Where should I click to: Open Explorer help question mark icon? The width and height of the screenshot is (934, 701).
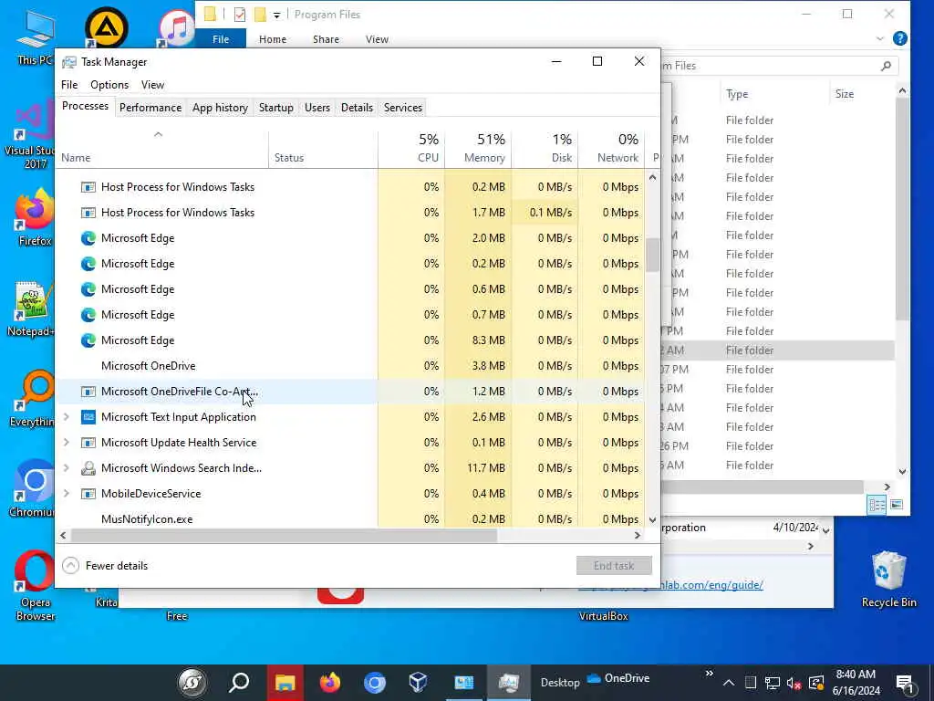click(900, 38)
